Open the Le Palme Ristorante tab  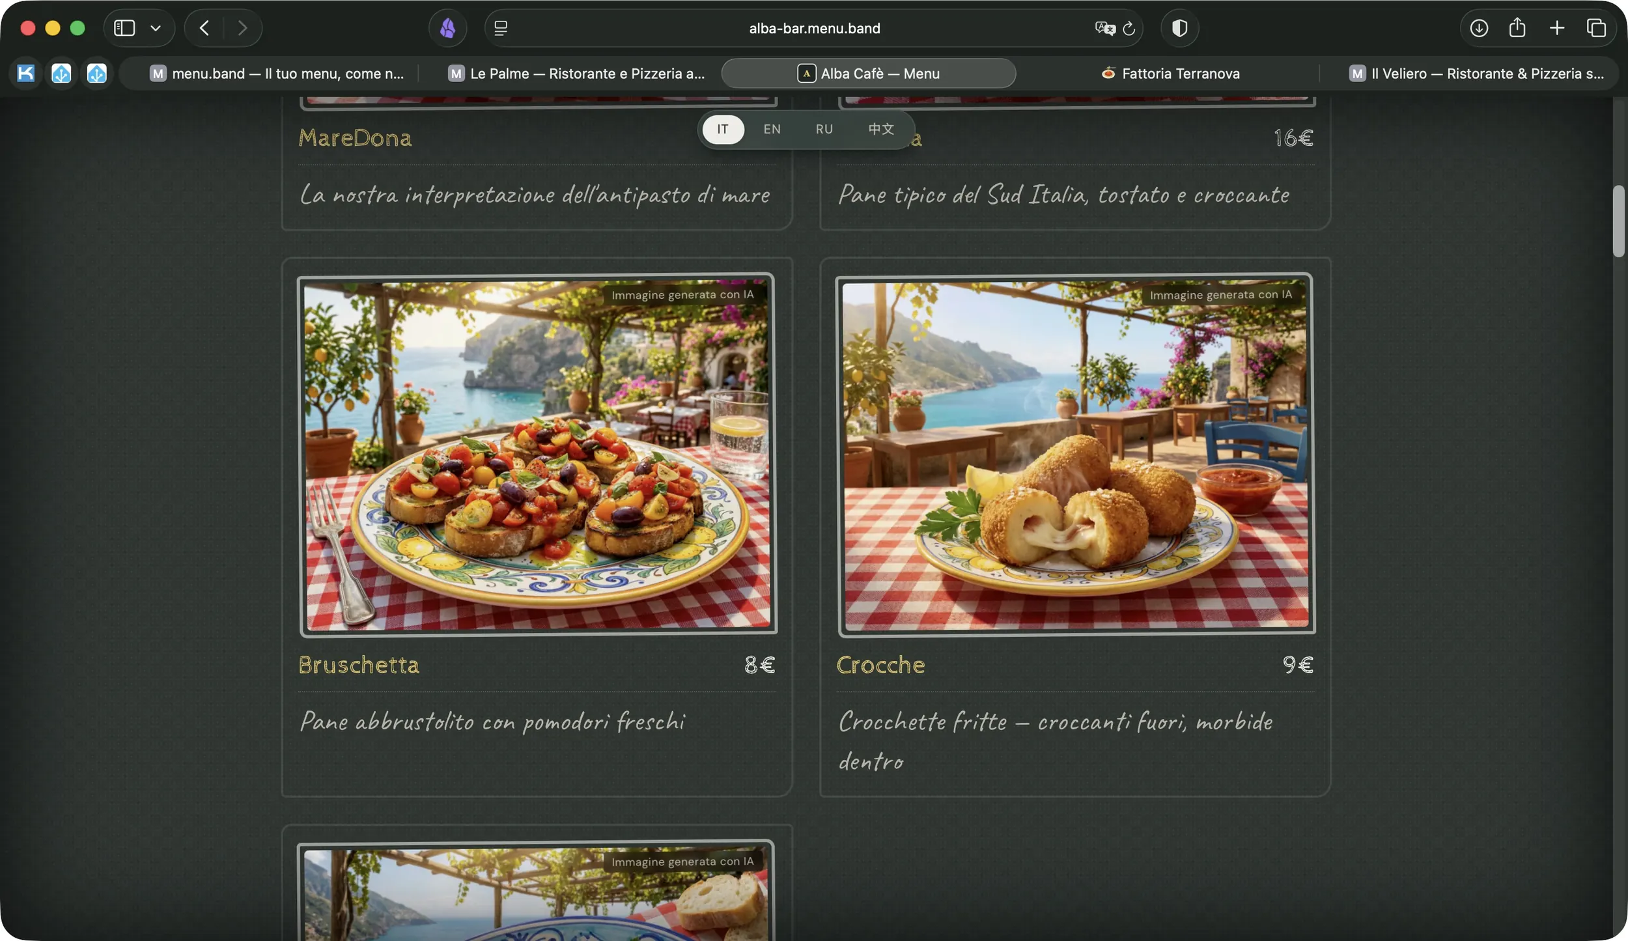(576, 74)
